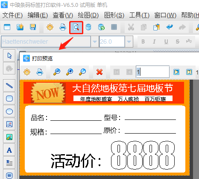Close preview with the red X icon
199x179 pixels.
click(99, 72)
